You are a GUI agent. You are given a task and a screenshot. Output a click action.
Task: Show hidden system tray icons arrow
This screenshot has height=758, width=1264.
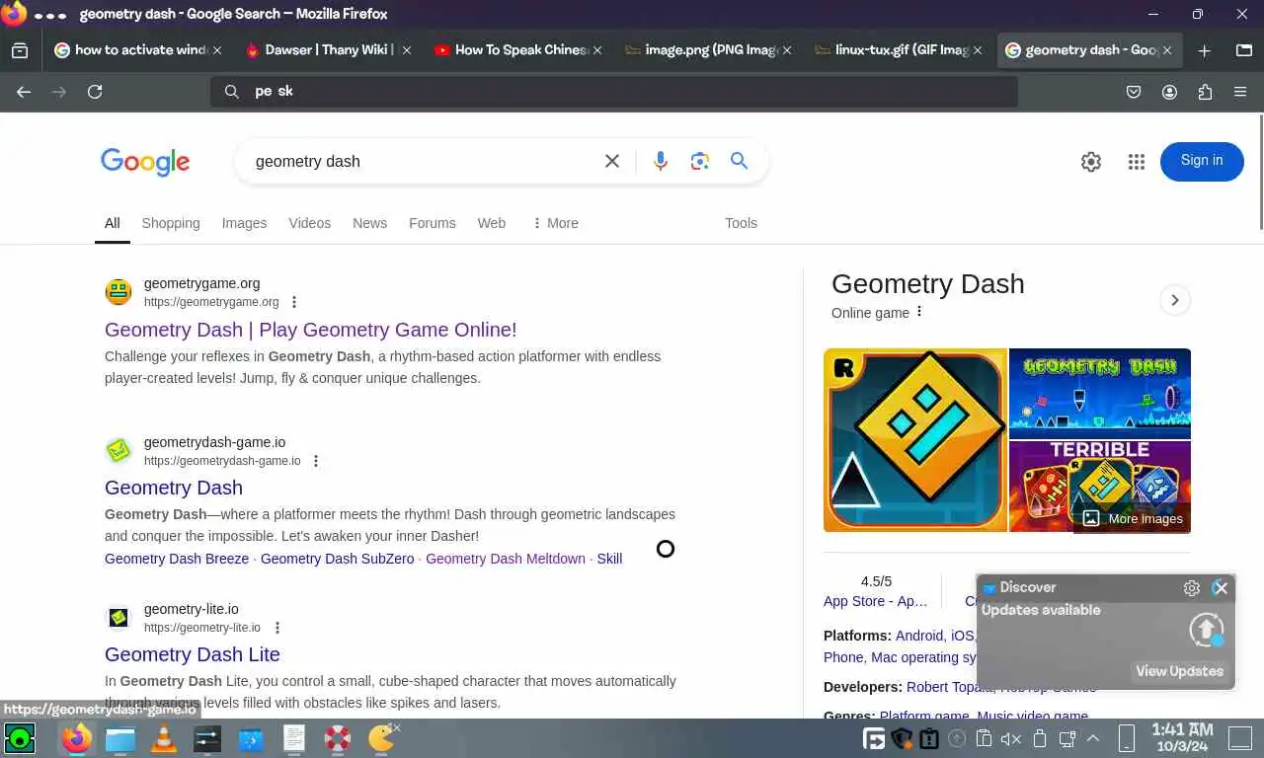(1093, 738)
